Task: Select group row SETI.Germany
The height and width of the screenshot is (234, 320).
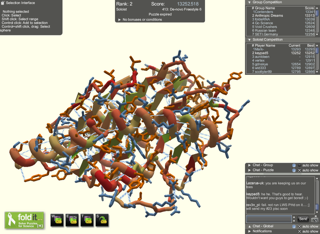Action: pyautogui.click(x=281, y=34)
